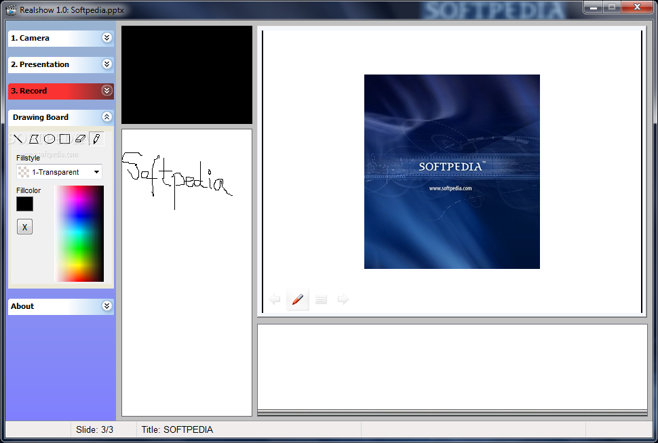Image resolution: width=658 pixels, height=443 pixels.
Task: Open the Fillstyle 1-Transparent dropdown
Action: click(x=59, y=172)
